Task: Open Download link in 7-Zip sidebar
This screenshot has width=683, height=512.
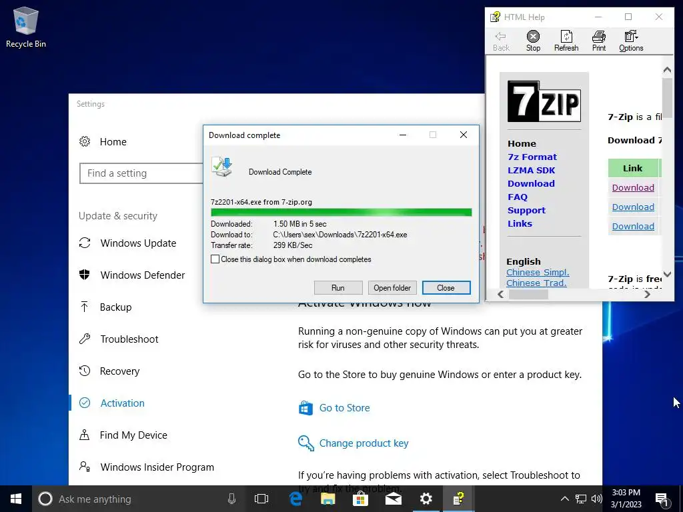Action: coord(531,183)
